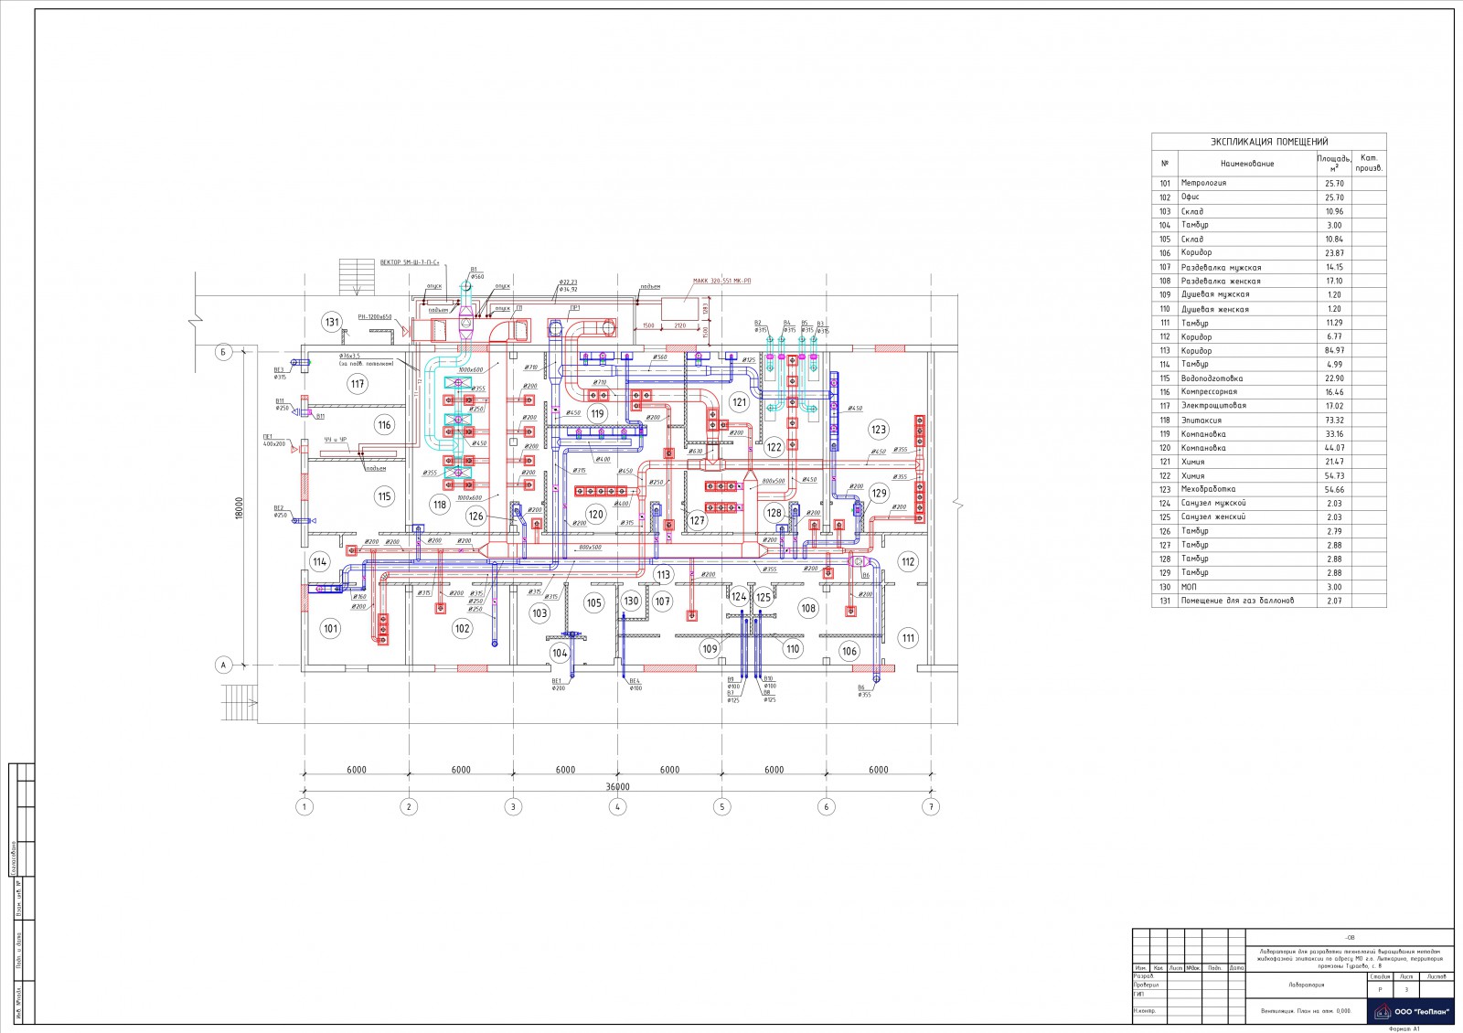Select the "36000" overall dimension label
1463x1033 pixels.
coord(618,787)
